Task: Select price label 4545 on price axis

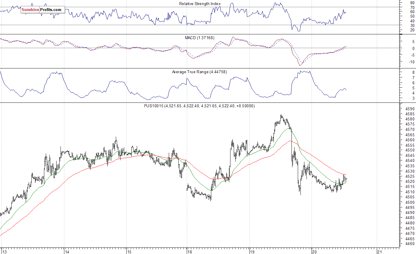Action: coord(411,155)
